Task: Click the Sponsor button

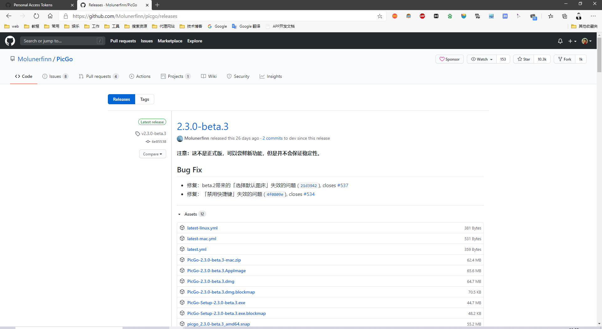Action: pyautogui.click(x=449, y=59)
